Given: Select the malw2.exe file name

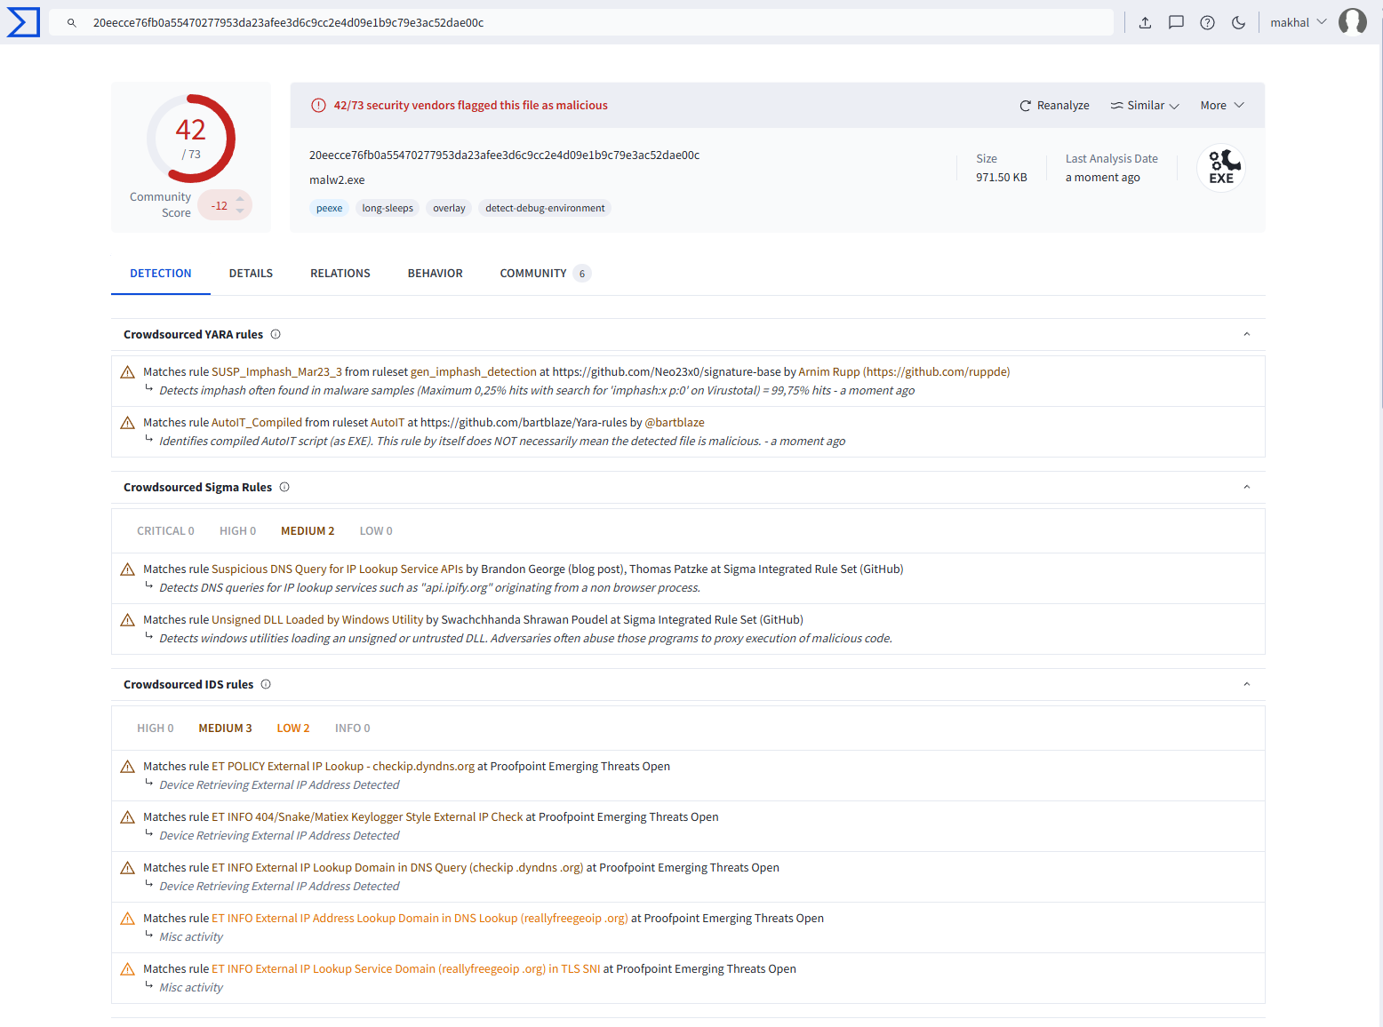Looking at the screenshot, I should point(337,179).
